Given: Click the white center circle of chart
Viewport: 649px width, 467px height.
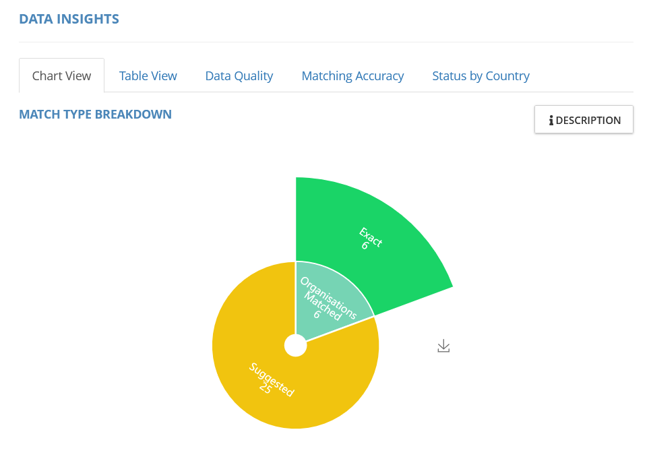Looking at the screenshot, I should tap(295, 346).
